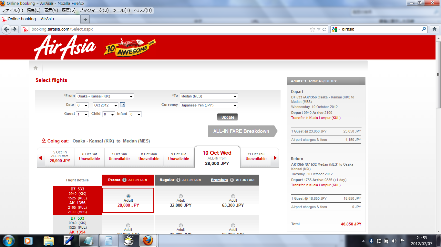Open the To destination dropdown

click(209, 96)
